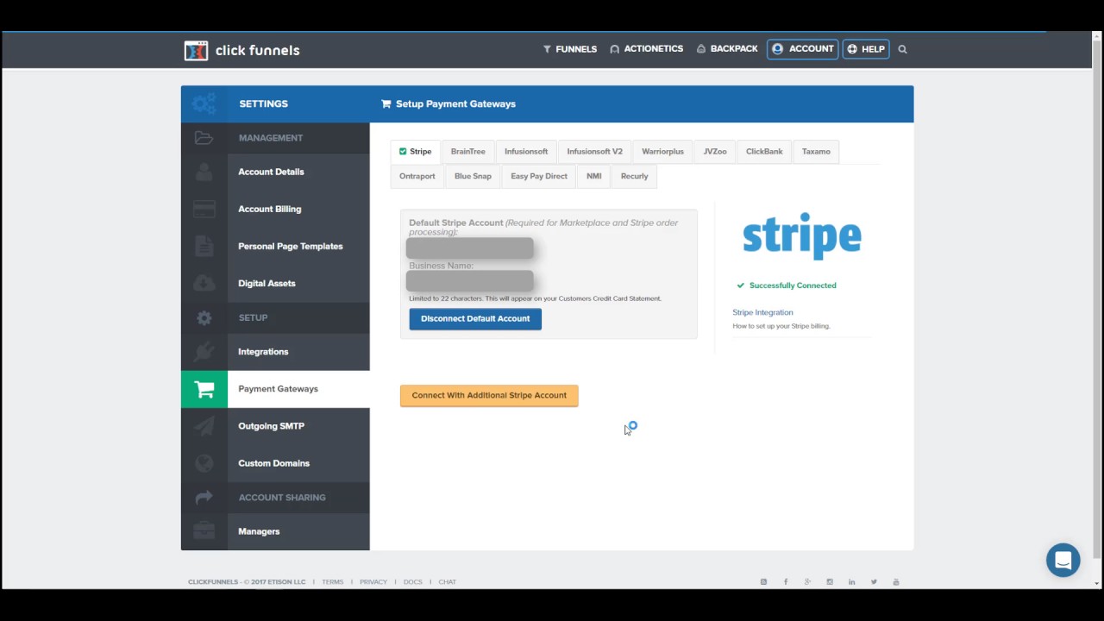Click the Personal Page Templates document icon
Image resolution: width=1104 pixels, height=621 pixels.
coord(204,246)
